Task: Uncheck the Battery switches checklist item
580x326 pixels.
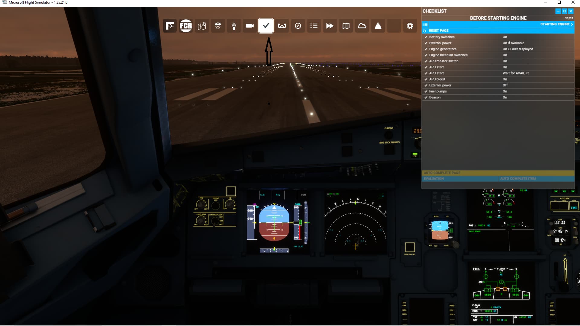Action: pyautogui.click(x=426, y=37)
